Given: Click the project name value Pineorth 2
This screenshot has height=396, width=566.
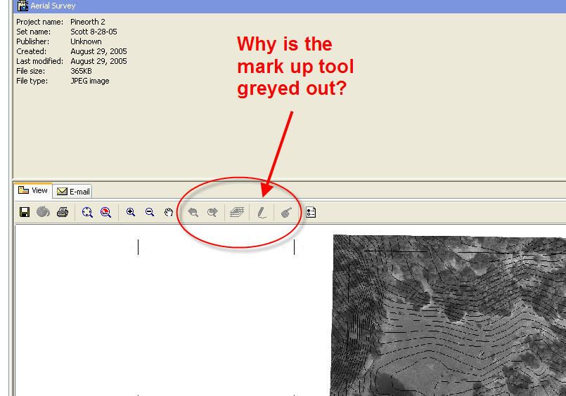Looking at the screenshot, I should [x=88, y=22].
